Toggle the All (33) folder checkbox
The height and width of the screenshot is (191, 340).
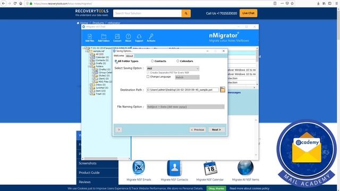91,54
